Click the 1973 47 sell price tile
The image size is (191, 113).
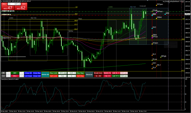pyautogui.click(x=8, y=8)
